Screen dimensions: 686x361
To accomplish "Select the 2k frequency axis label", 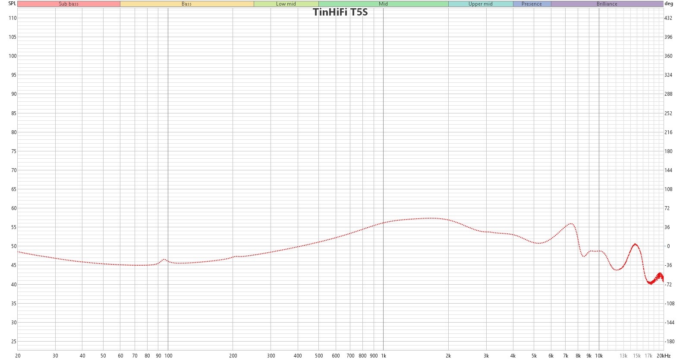I will click(x=448, y=356).
